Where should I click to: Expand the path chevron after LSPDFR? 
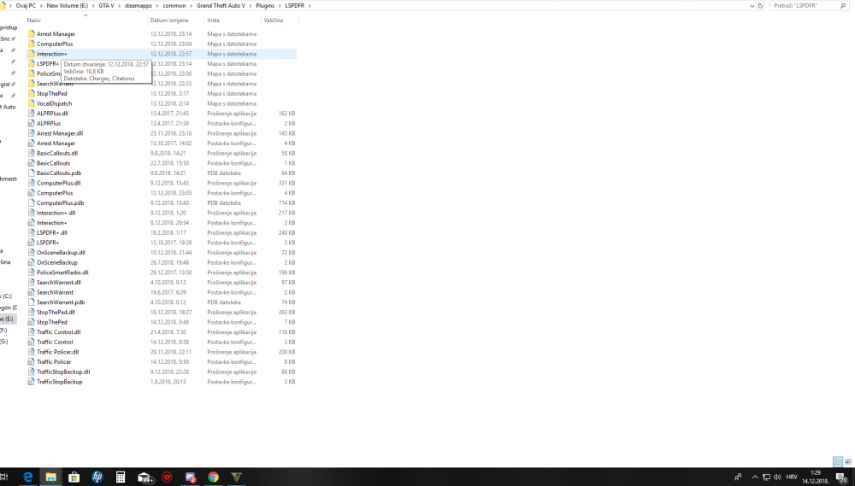(x=310, y=5)
